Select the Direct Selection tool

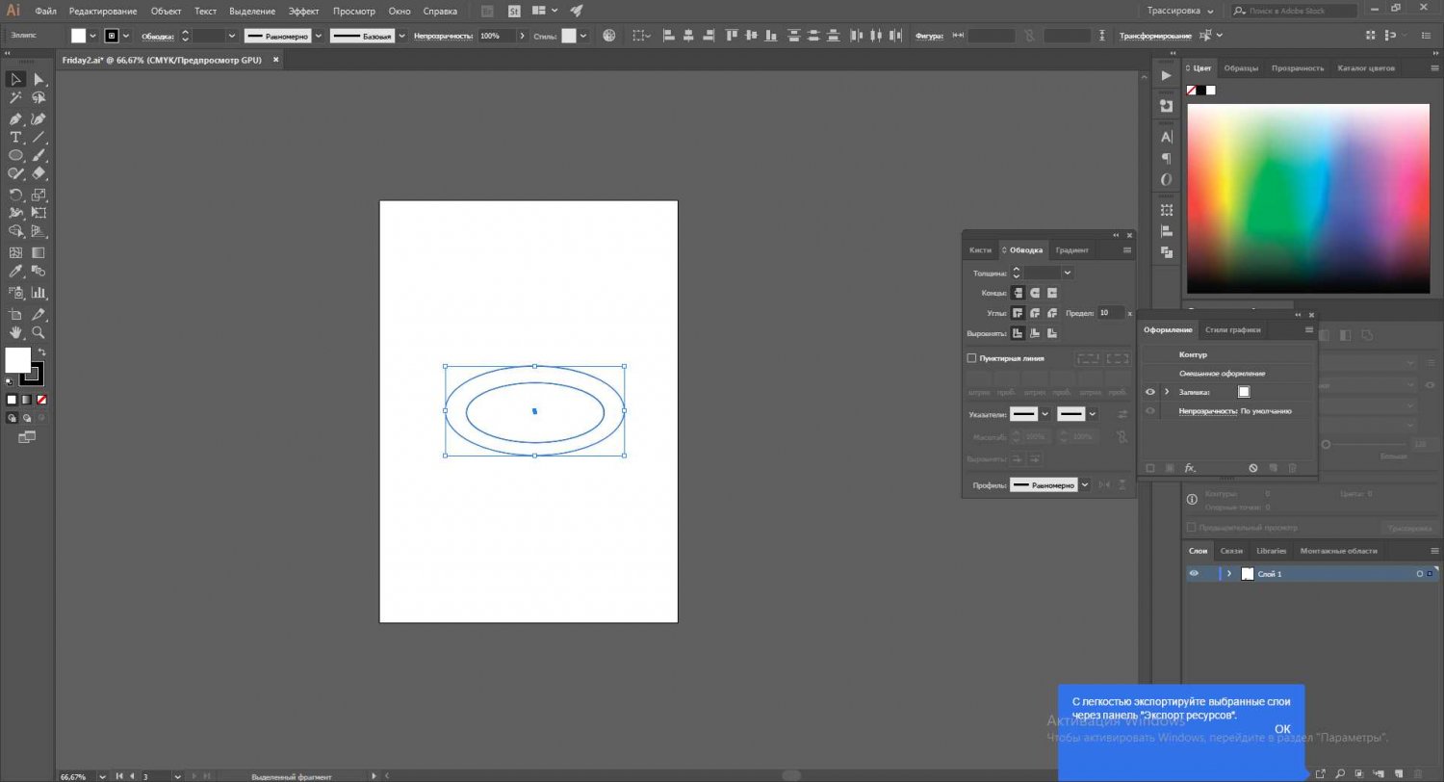click(39, 79)
